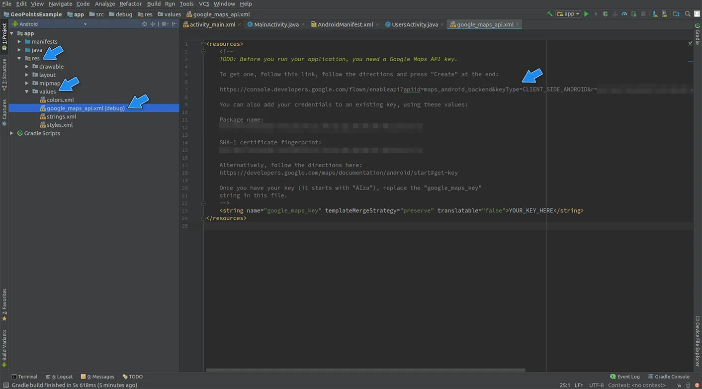Expand the java folder
702x389 pixels.
[x=19, y=50]
